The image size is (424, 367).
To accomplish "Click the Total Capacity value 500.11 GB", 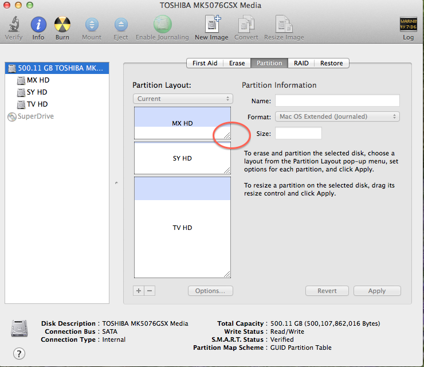I will [325, 323].
